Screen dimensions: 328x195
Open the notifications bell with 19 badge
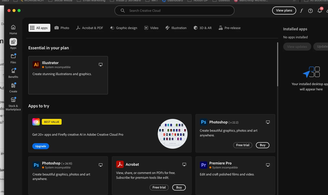click(320, 10)
